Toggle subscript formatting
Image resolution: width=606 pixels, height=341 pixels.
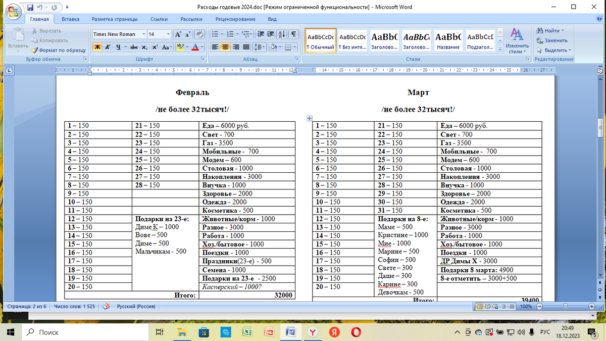pos(144,47)
